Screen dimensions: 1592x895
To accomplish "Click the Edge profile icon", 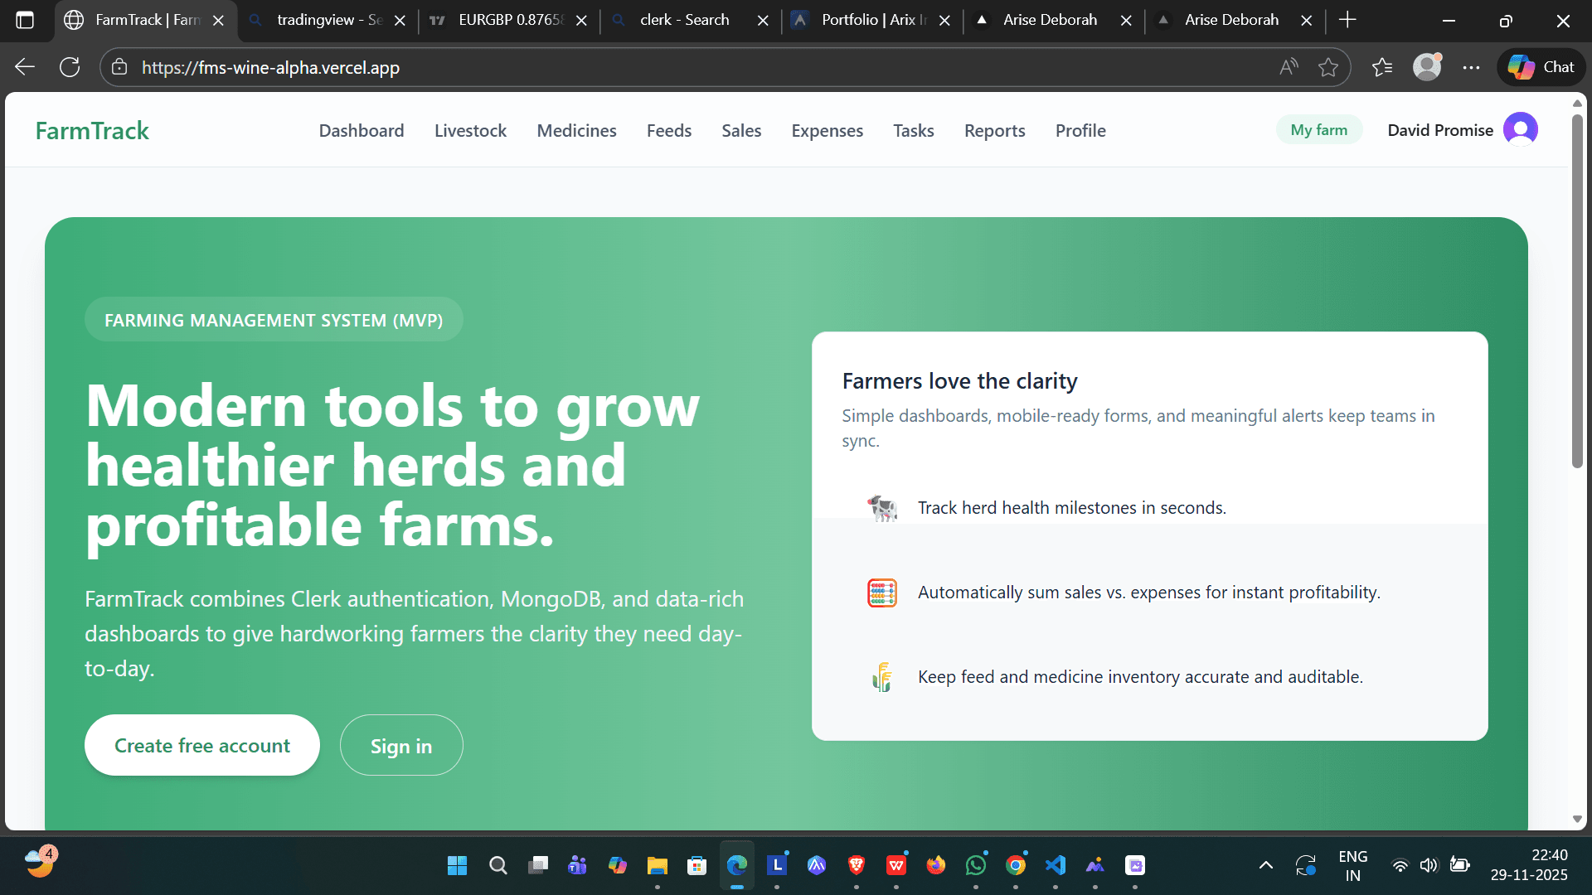I will click(x=1426, y=67).
